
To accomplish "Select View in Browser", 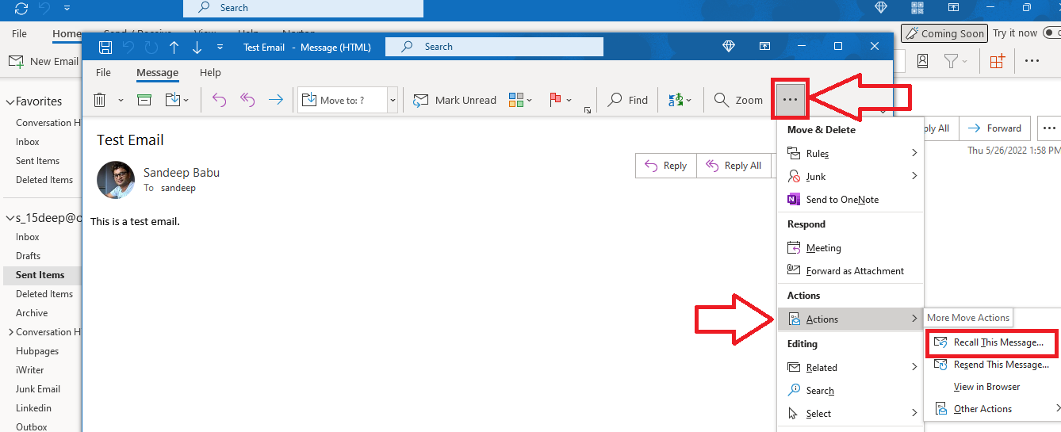I will (x=994, y=387).
